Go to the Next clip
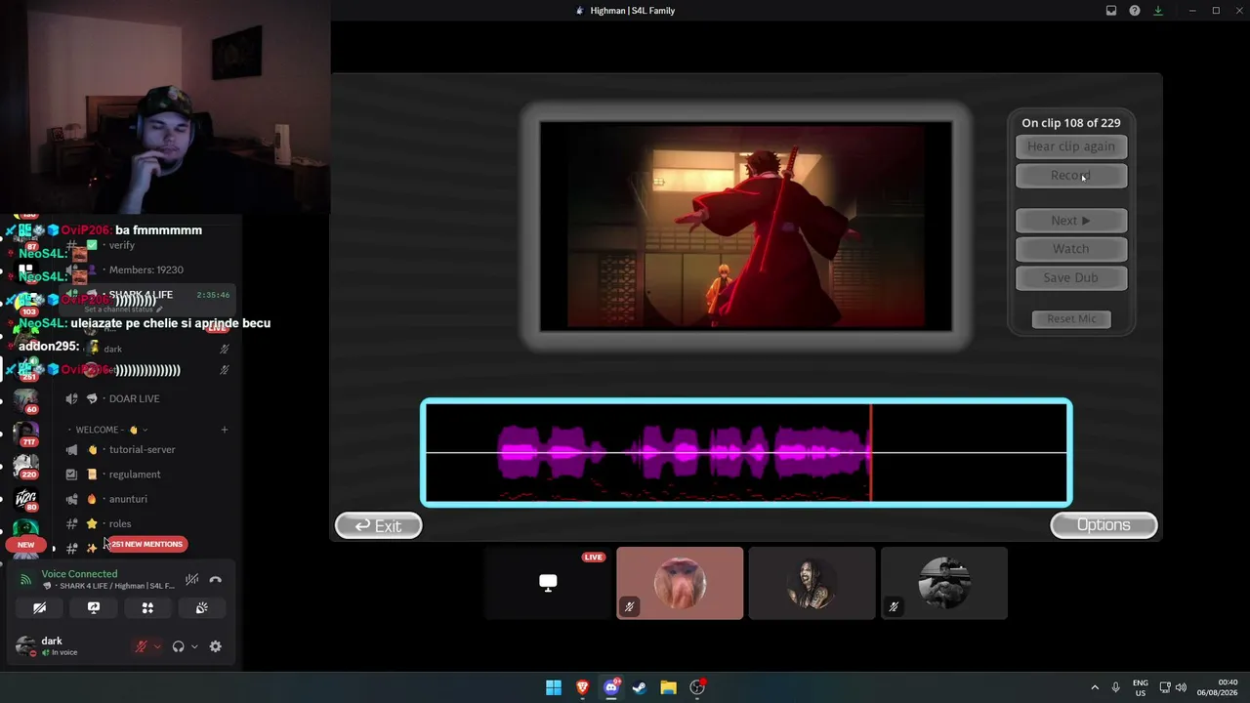Image resolution: width=1250 pixels, height=703 pixels. click(x=1071, y=221)
